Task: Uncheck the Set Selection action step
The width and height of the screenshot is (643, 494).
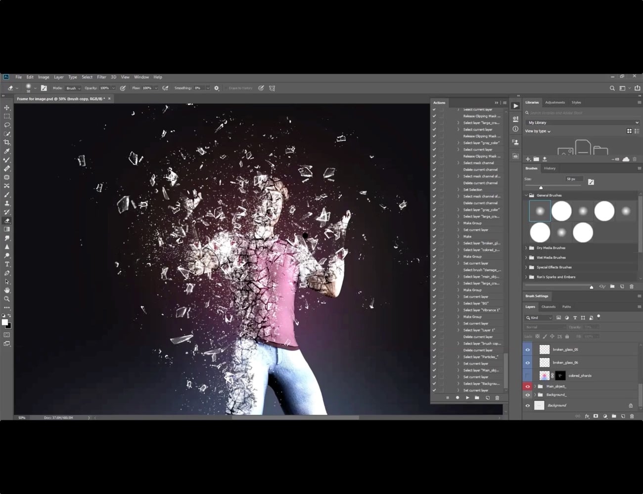Action: click(x=434, y=189)
